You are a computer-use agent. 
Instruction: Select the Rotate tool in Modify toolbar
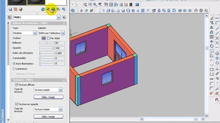click(212, 46)
